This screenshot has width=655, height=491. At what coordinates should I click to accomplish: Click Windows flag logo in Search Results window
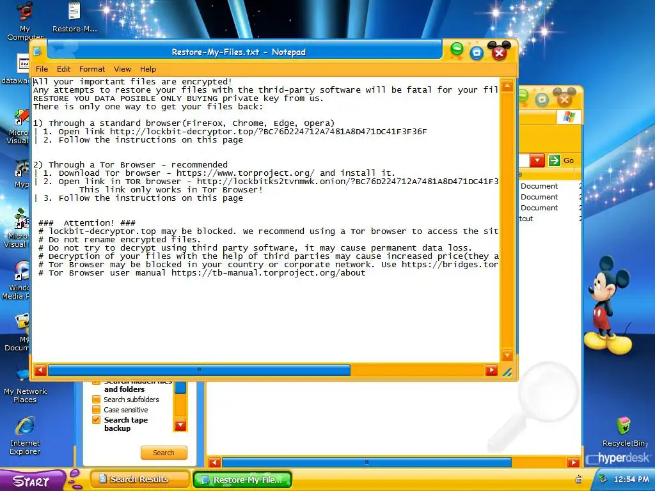569,118
